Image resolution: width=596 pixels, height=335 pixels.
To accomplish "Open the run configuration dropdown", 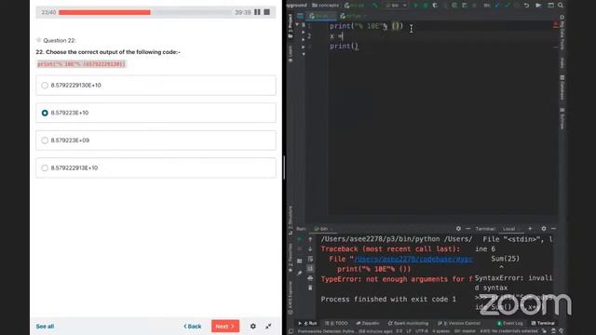I will (x=396, y=6).
